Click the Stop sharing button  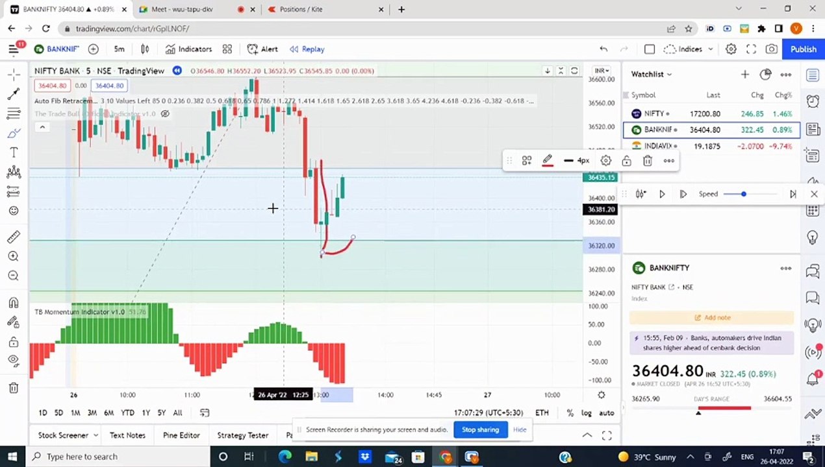(480, 429)
